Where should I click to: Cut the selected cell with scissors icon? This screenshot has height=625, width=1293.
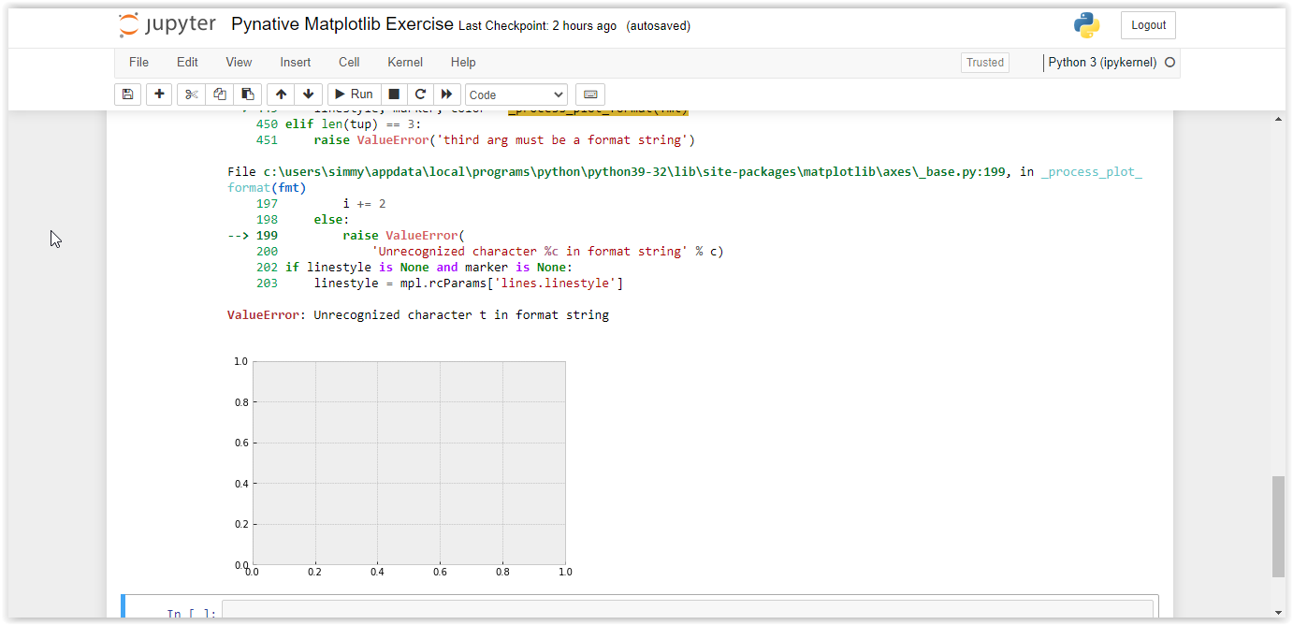tap(191, 94)
